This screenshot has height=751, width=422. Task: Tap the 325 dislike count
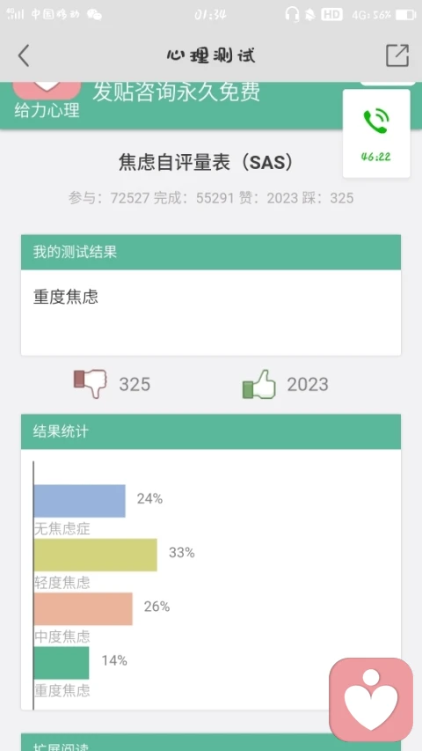click(x=135, y=384)
